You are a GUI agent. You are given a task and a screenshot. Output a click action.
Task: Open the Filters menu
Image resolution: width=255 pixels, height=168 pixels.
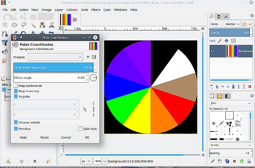(96, 10)
